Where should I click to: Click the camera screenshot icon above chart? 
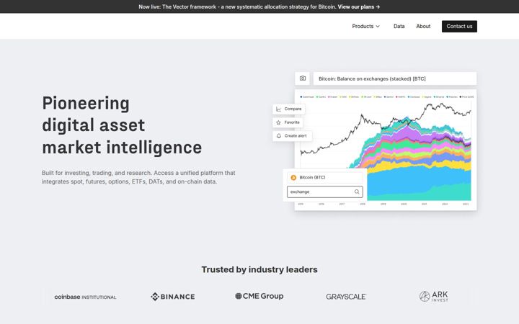[x=303, y=78]
